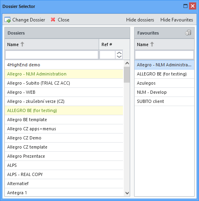Click the red Close X icon
The width and height of the screenshot is (199, 201).
(x=53, y=19)
